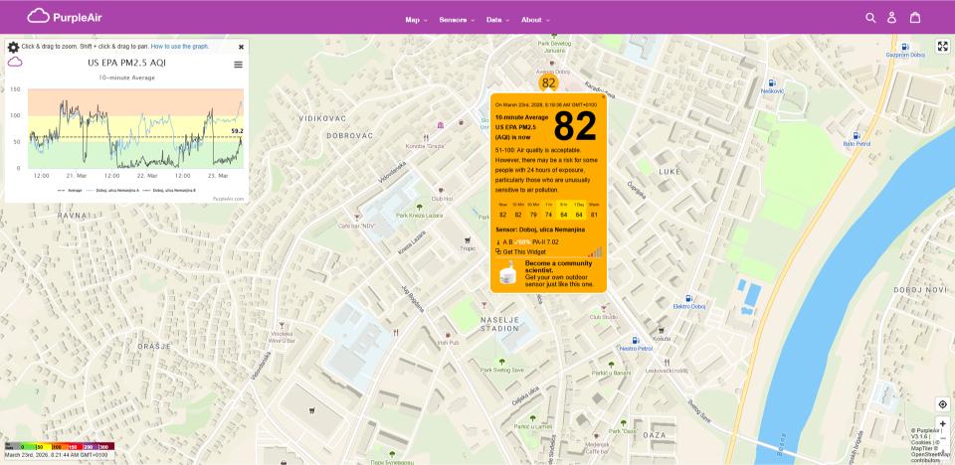Viewport: 955px width, 465px height.
Task: Click the Tropic shop cart icon
Action: (x=468, y=240)
